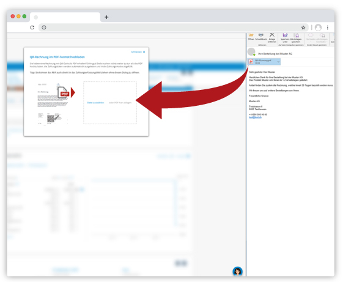This screenshot has width=351, height=282.
Task: Select the QR-Rechnung.pdf attachment
Action: coord(264,62)
